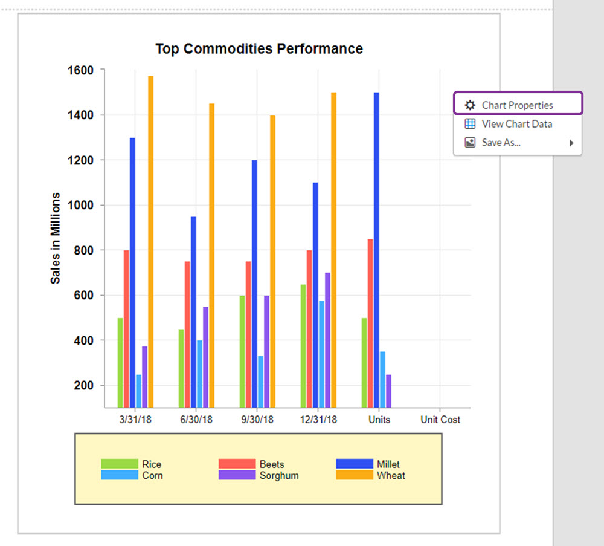Select the View Chart Data menu entry
Image resolution: width=604 pixels, height=546 pixels.
pyautogui.click(x=516, y=124)
